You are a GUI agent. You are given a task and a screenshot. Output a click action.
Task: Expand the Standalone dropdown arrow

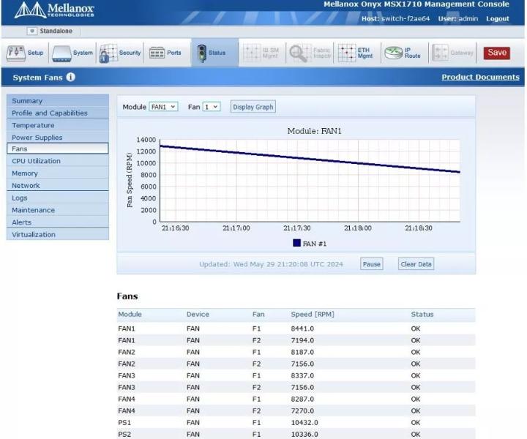click(32, 31)
